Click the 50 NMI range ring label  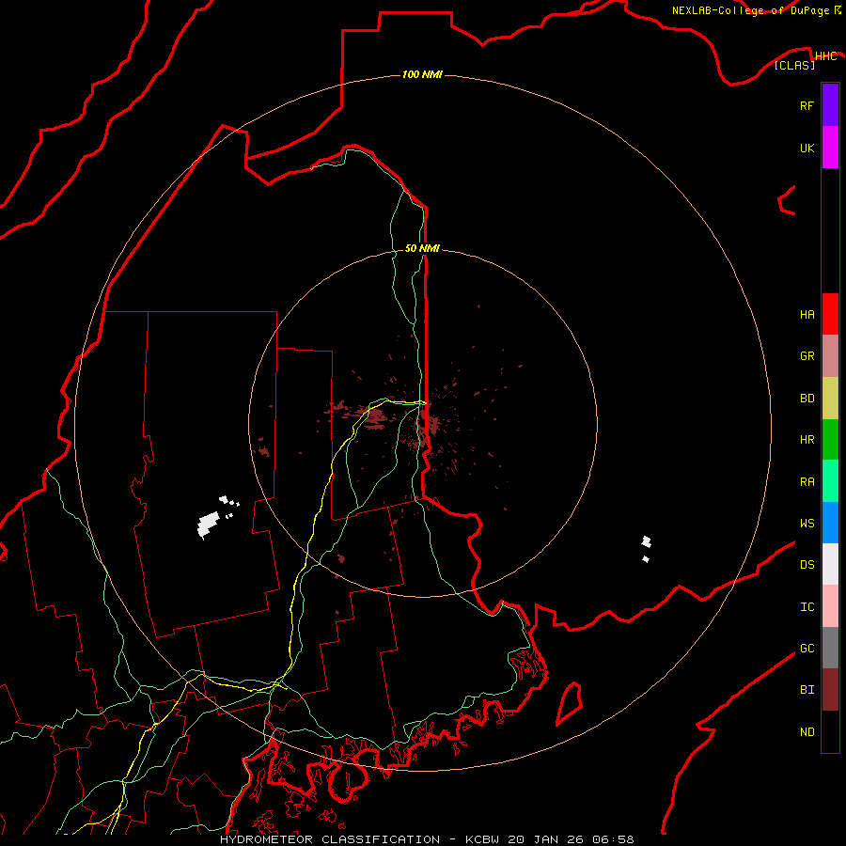tap(422, 248)
